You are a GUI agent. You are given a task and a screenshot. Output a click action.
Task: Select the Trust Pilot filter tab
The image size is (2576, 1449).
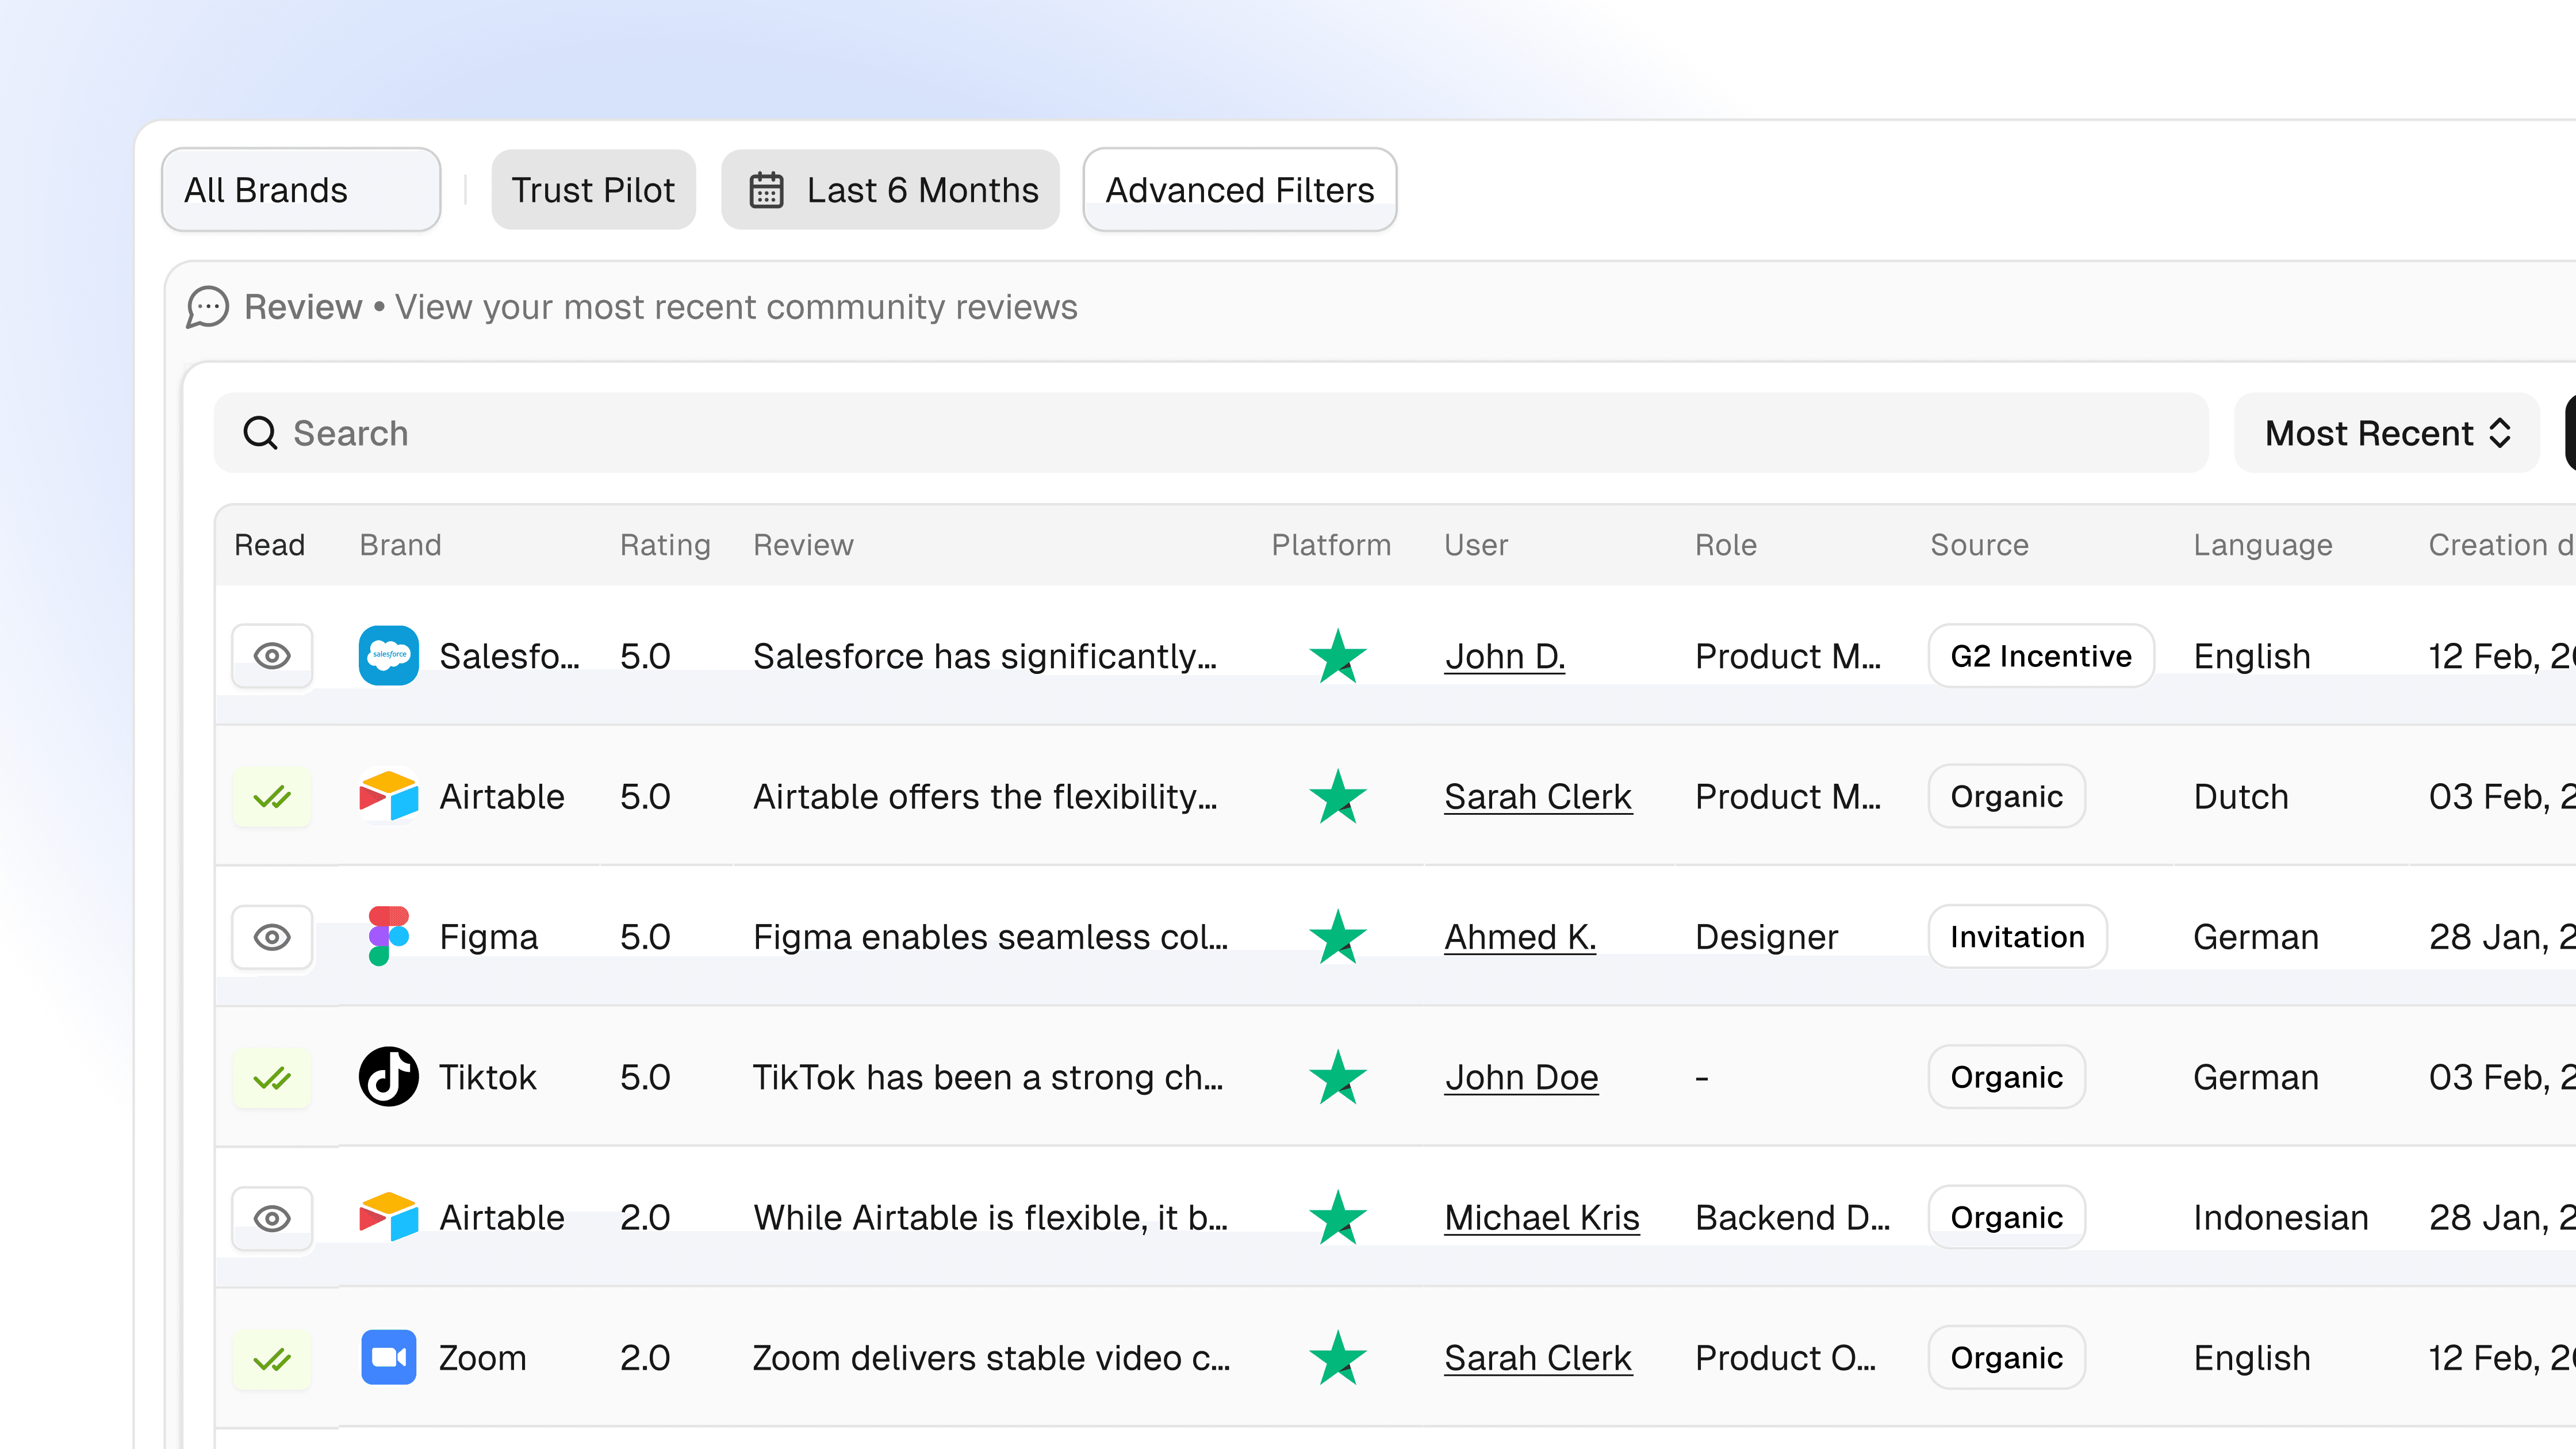(593, 190)
